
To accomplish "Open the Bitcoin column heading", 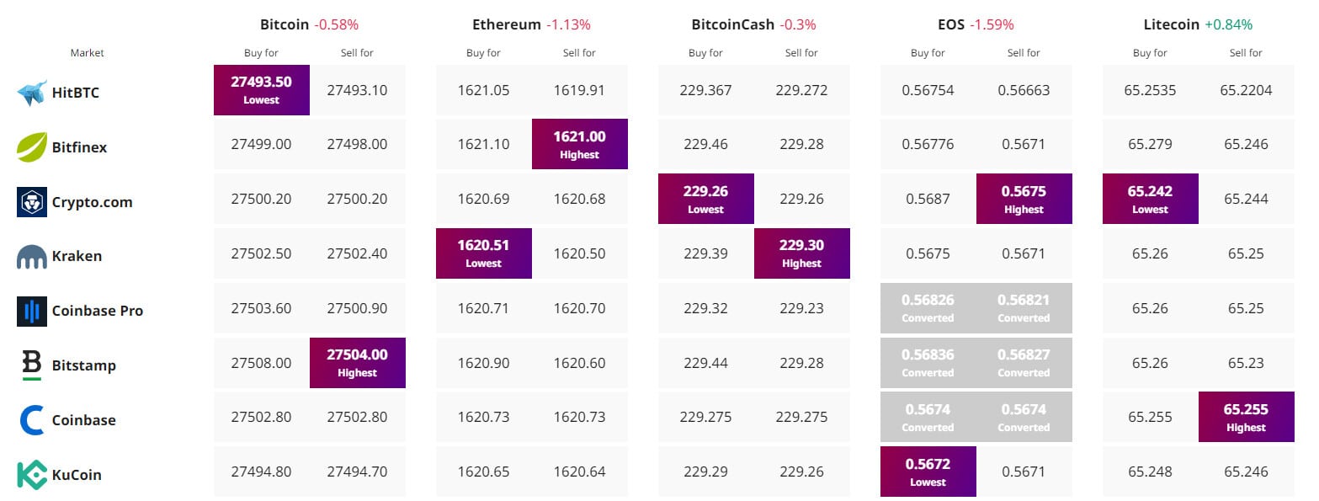I will pyautogui.click(x=285, y=24).
